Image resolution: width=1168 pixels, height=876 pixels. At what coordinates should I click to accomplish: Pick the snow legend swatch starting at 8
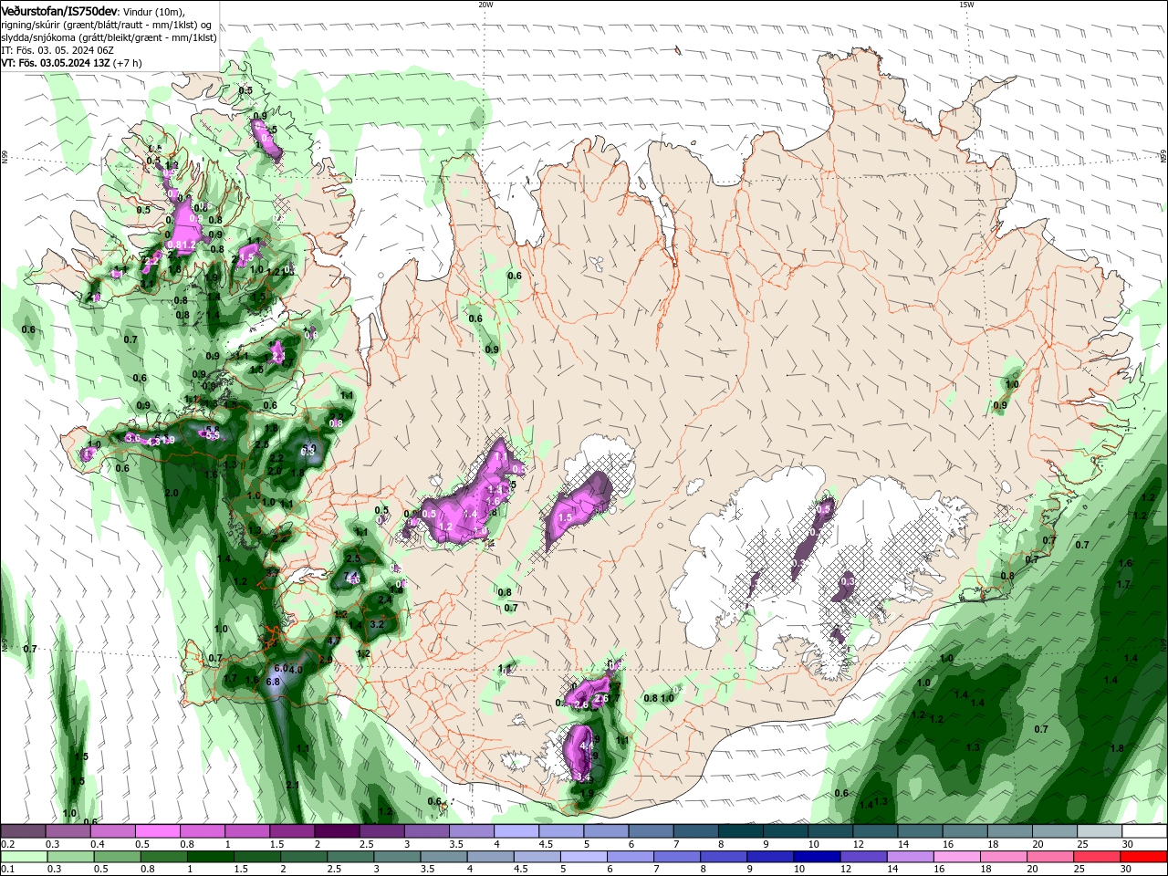pos(739,831)
